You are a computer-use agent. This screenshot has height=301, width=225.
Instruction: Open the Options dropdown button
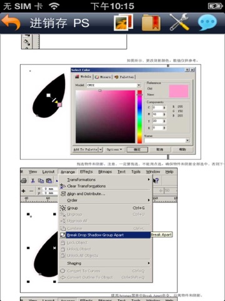[x=114, y=149]
